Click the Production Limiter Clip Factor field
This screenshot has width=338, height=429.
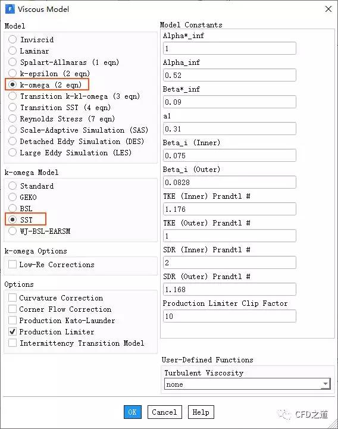coord(229,316)
